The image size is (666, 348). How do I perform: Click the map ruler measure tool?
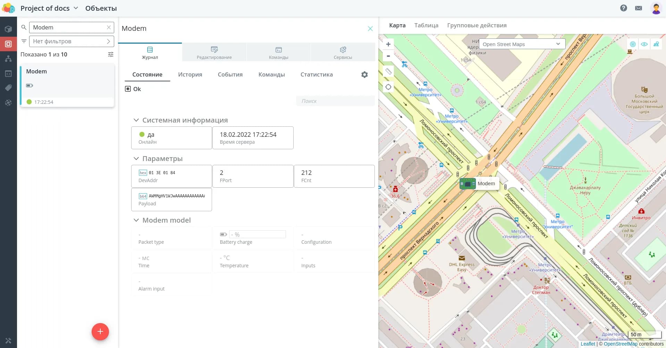(388, 71)
